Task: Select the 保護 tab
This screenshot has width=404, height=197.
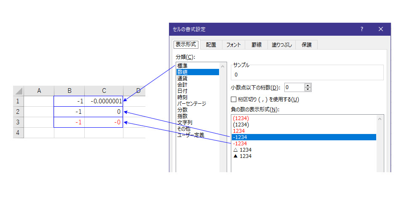Action: pos(306,45)
